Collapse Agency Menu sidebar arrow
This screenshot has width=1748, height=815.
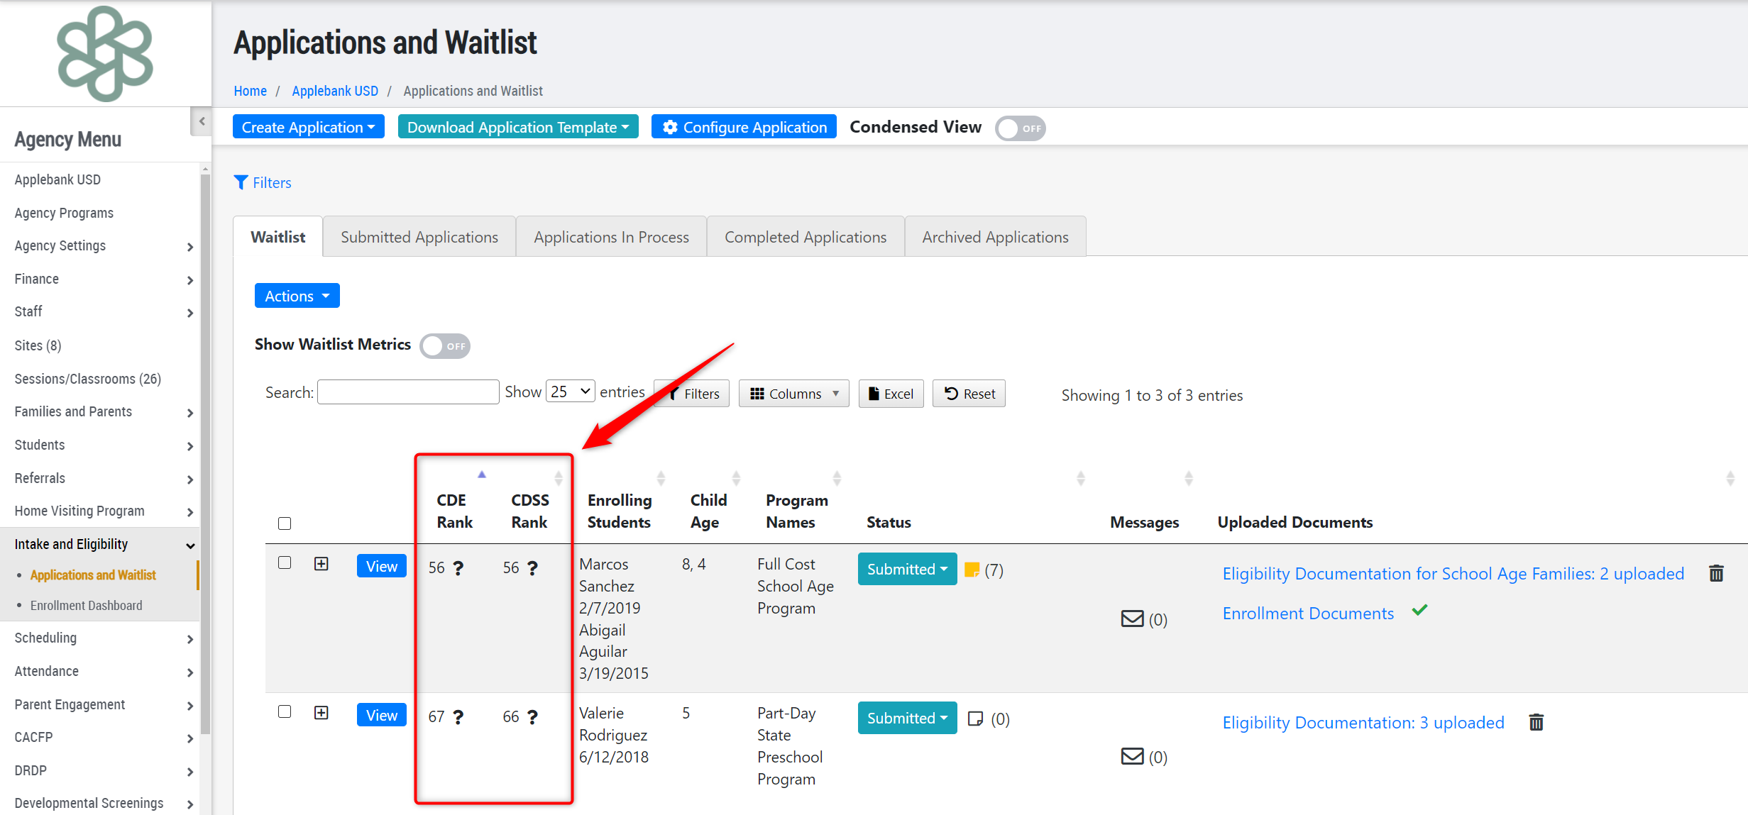point(202,121)
